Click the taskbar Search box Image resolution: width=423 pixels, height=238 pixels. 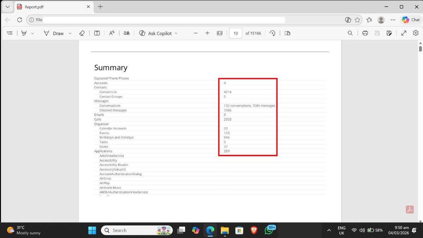pyautogui.click(x=137, y=230)
